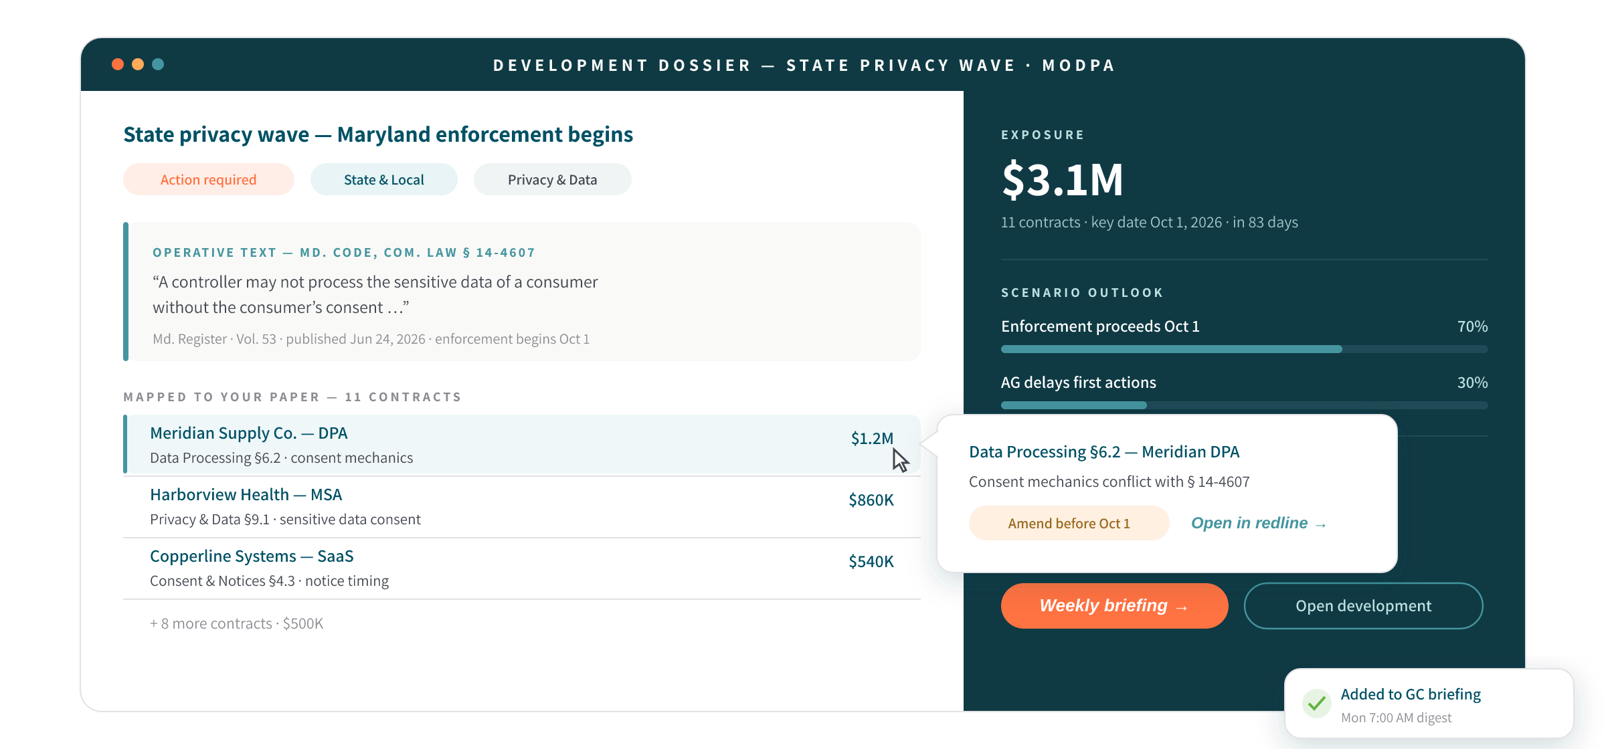Image resolution: width=1606 pixels, height=749 pixels.
Task: Click the green checkmark in GC briefing toast
Action: pyautogui.click(x=1316, y=703)
